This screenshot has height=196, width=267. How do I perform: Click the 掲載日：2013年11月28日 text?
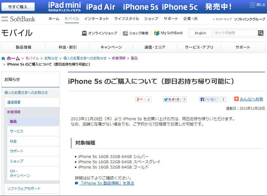pos(245,108)
